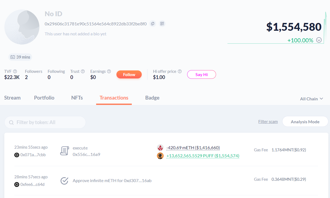The height and width of the screenshot is (198, 330).
Task: Switch to the Portfolio tab
Action: (x=44, y=98)
